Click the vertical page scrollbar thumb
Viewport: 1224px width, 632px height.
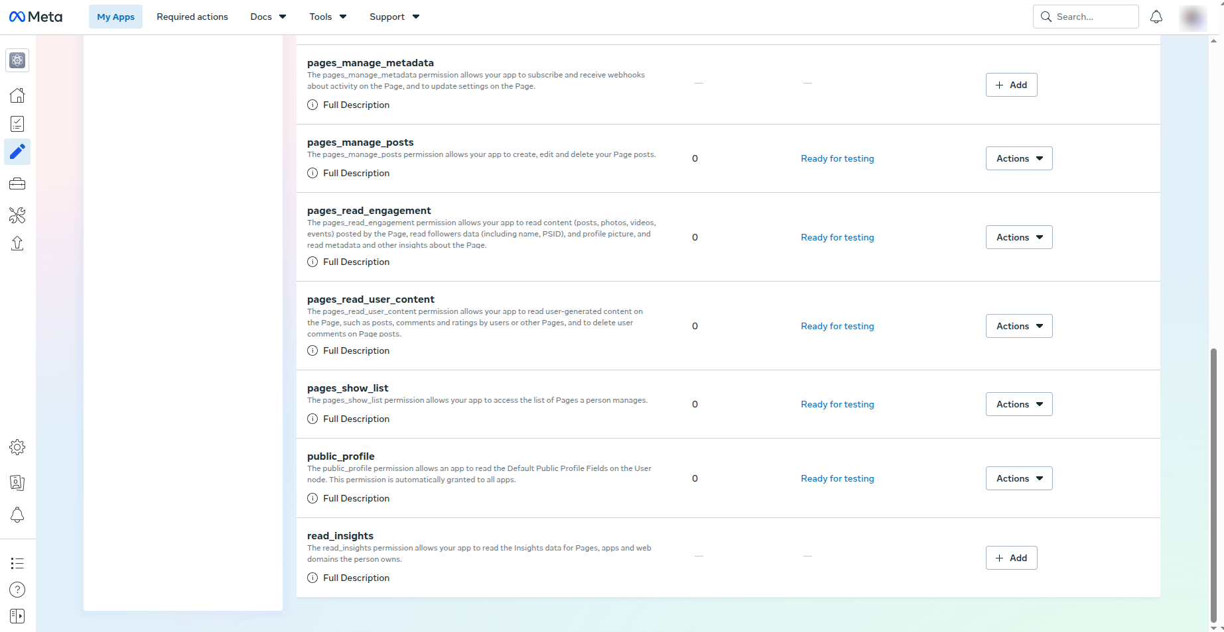pyautogui.click(x=1213, y=484)
